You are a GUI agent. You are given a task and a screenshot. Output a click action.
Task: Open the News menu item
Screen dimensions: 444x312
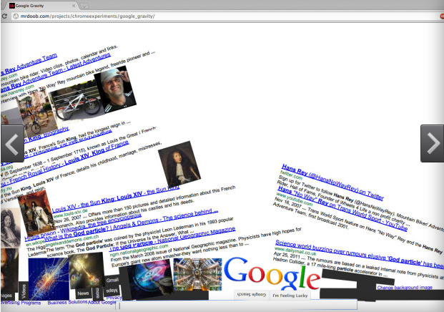click(83, 293)
